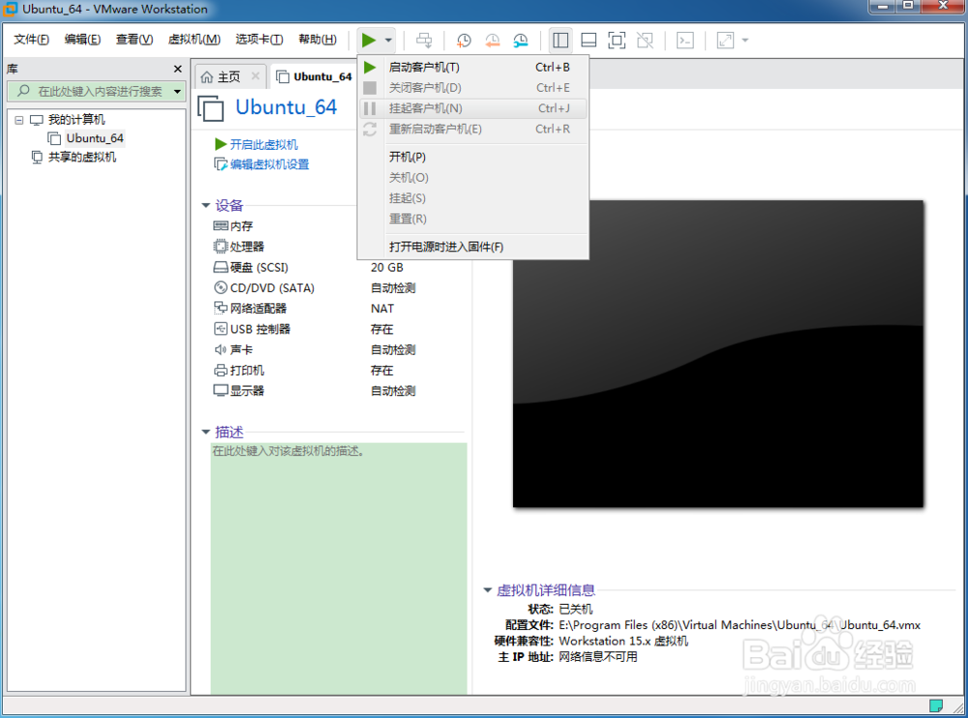
Task: Collapse the 描述 section
Action: point(205,433)
